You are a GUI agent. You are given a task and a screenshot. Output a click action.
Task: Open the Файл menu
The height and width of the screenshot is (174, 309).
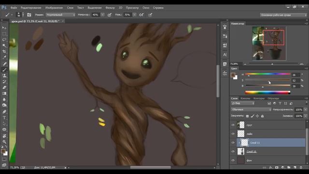coord(14,8)
